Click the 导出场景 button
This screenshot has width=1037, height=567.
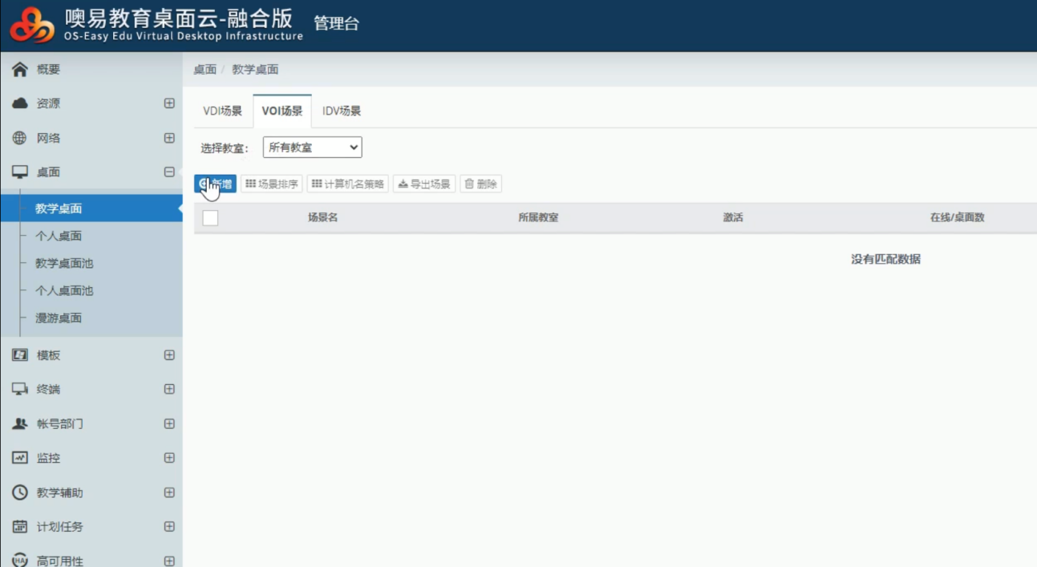[x=423, y=184]
